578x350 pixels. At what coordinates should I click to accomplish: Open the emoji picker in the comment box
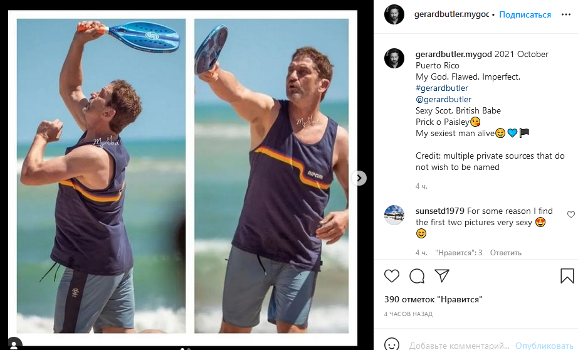[392, 345]
